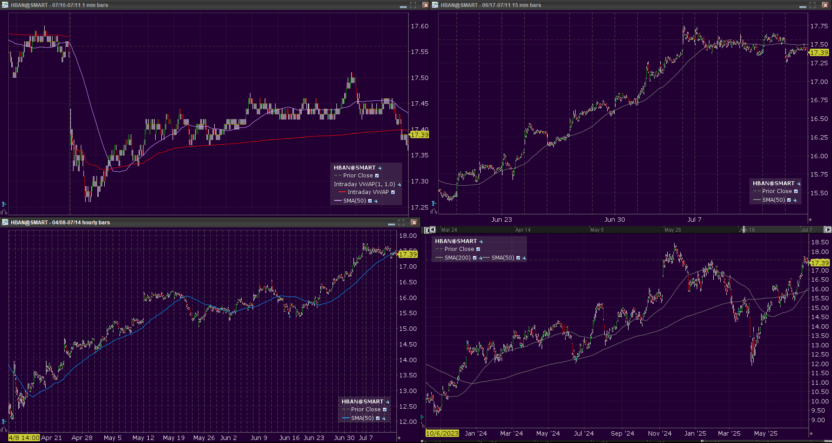Collapse the hourly bars chart panel

pyautogui.click(x=391, y=223)
